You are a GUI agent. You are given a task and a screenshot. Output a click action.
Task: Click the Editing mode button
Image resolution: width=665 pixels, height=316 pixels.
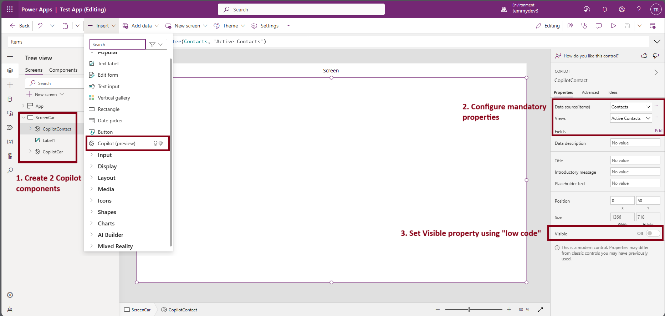548,26
